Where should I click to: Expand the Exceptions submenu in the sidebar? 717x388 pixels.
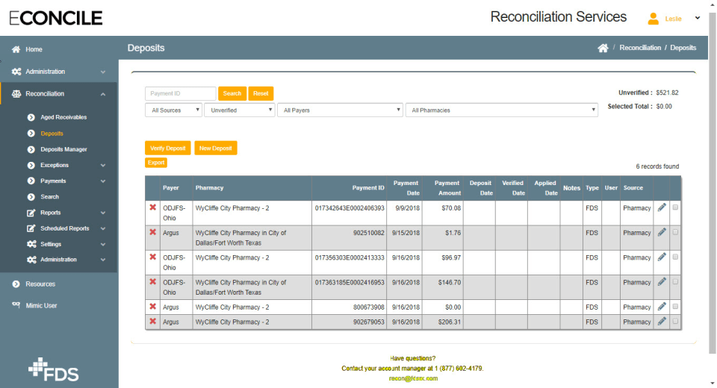click(55, 165)
